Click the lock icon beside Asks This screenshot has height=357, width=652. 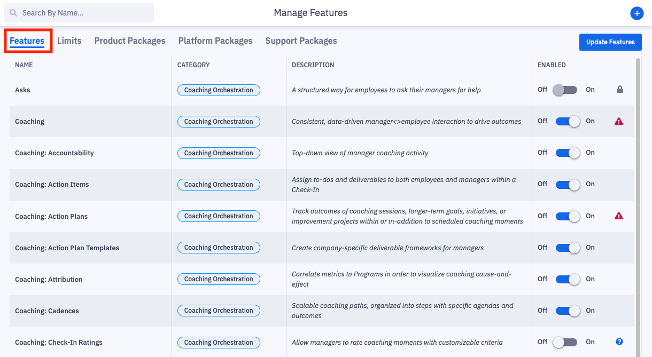pos(620,90)
